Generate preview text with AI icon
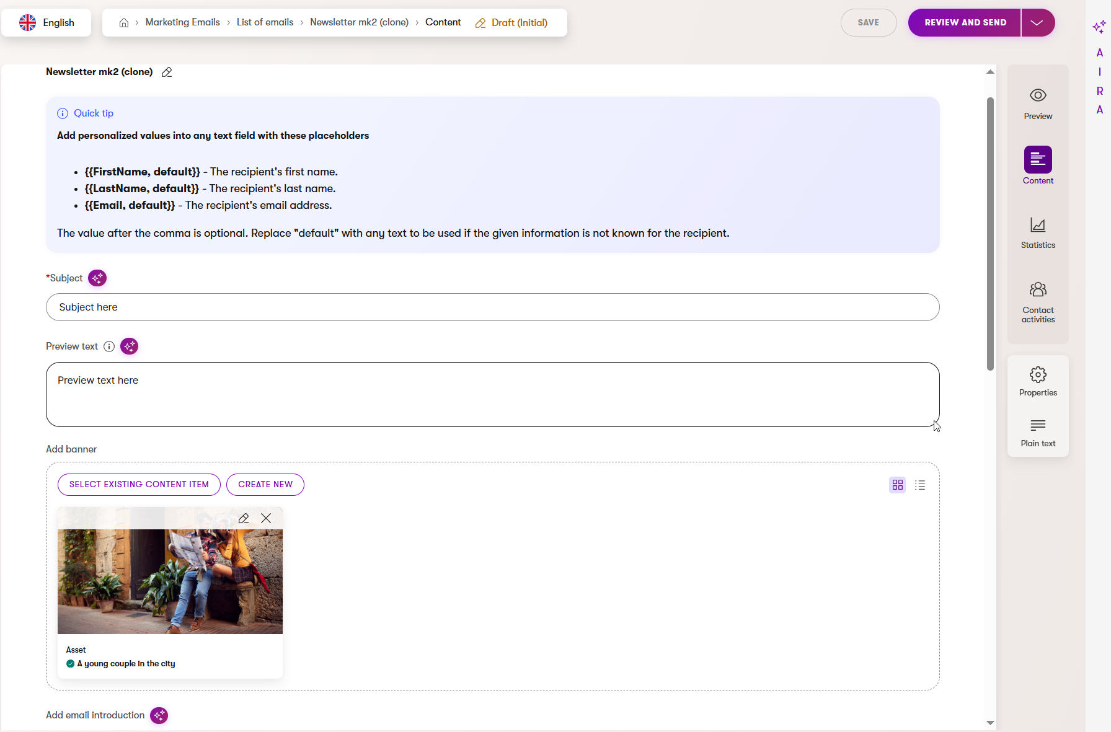This screenshot has width=1111, height=732. pyautogui.click(x=129, y=346)
